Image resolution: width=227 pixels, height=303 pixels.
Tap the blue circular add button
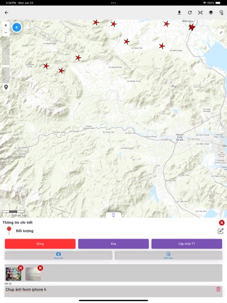click(16, 27)
